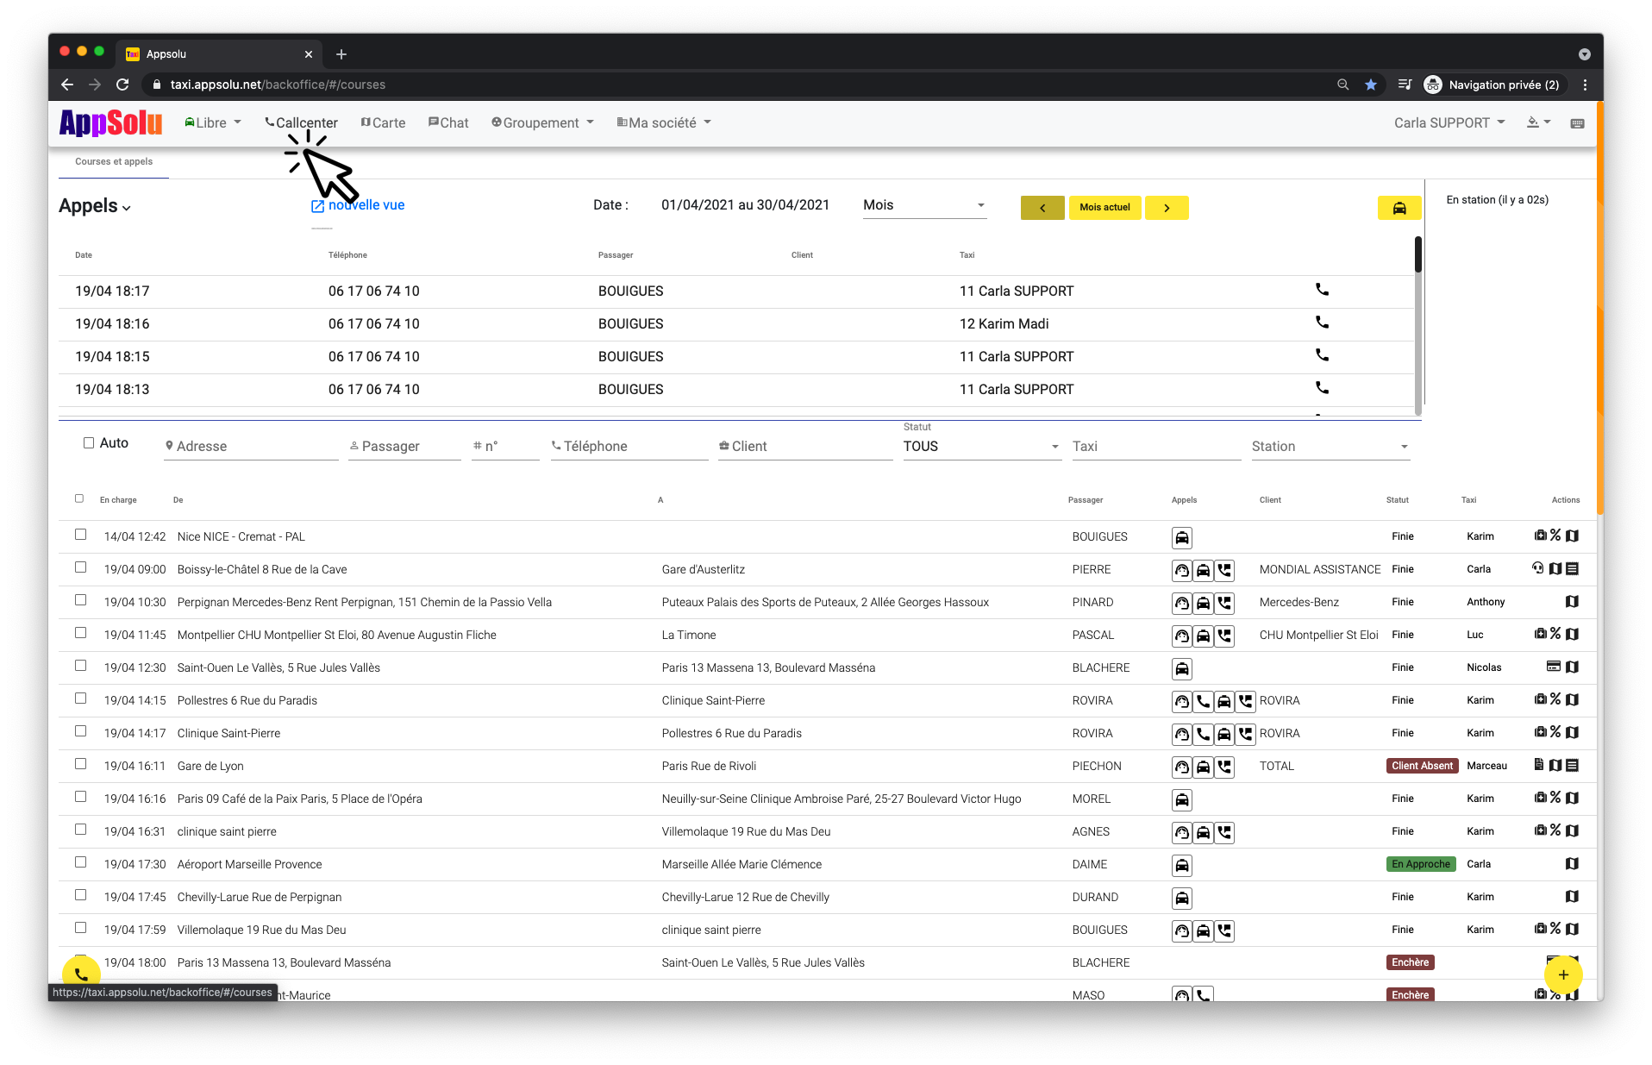Select the checkbox for the 19/04 11:45 course
1652x1065 pixels.
pos(80,633)
